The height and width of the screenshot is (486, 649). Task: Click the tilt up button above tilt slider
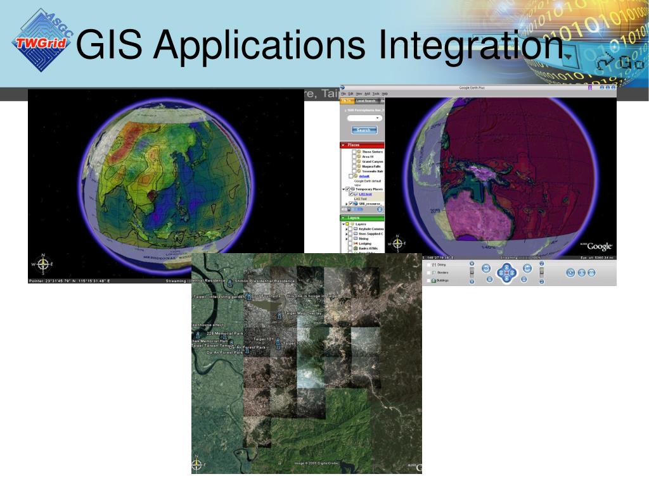[541, 263]
